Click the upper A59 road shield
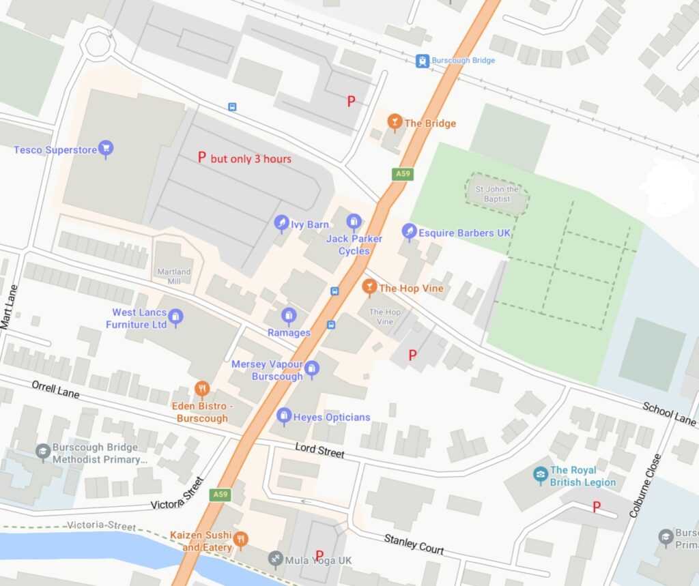 pos(403,174)
